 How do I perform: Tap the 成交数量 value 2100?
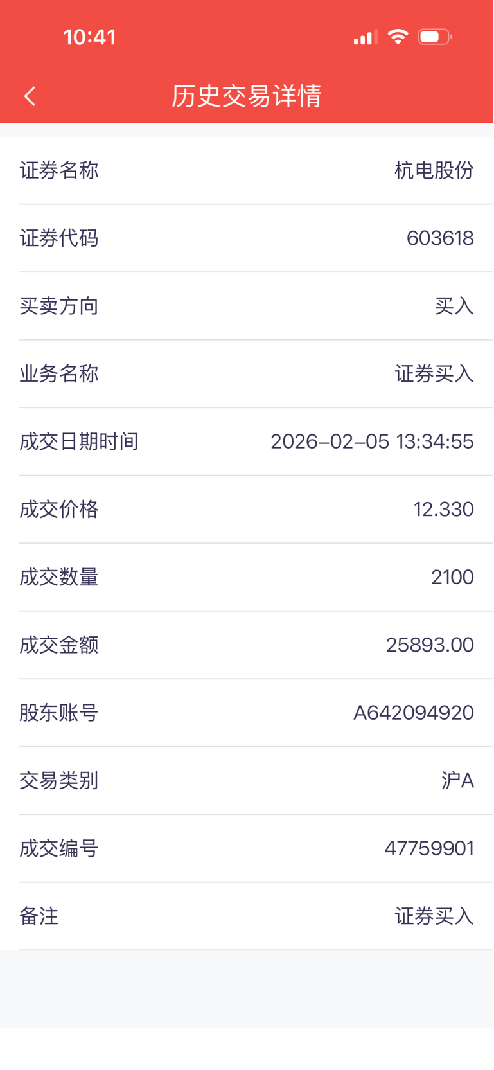(x=452, y=577)
